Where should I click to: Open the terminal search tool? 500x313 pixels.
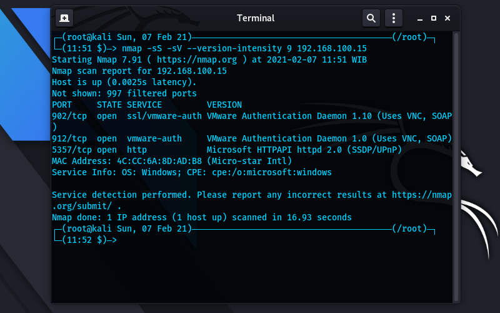371,18
